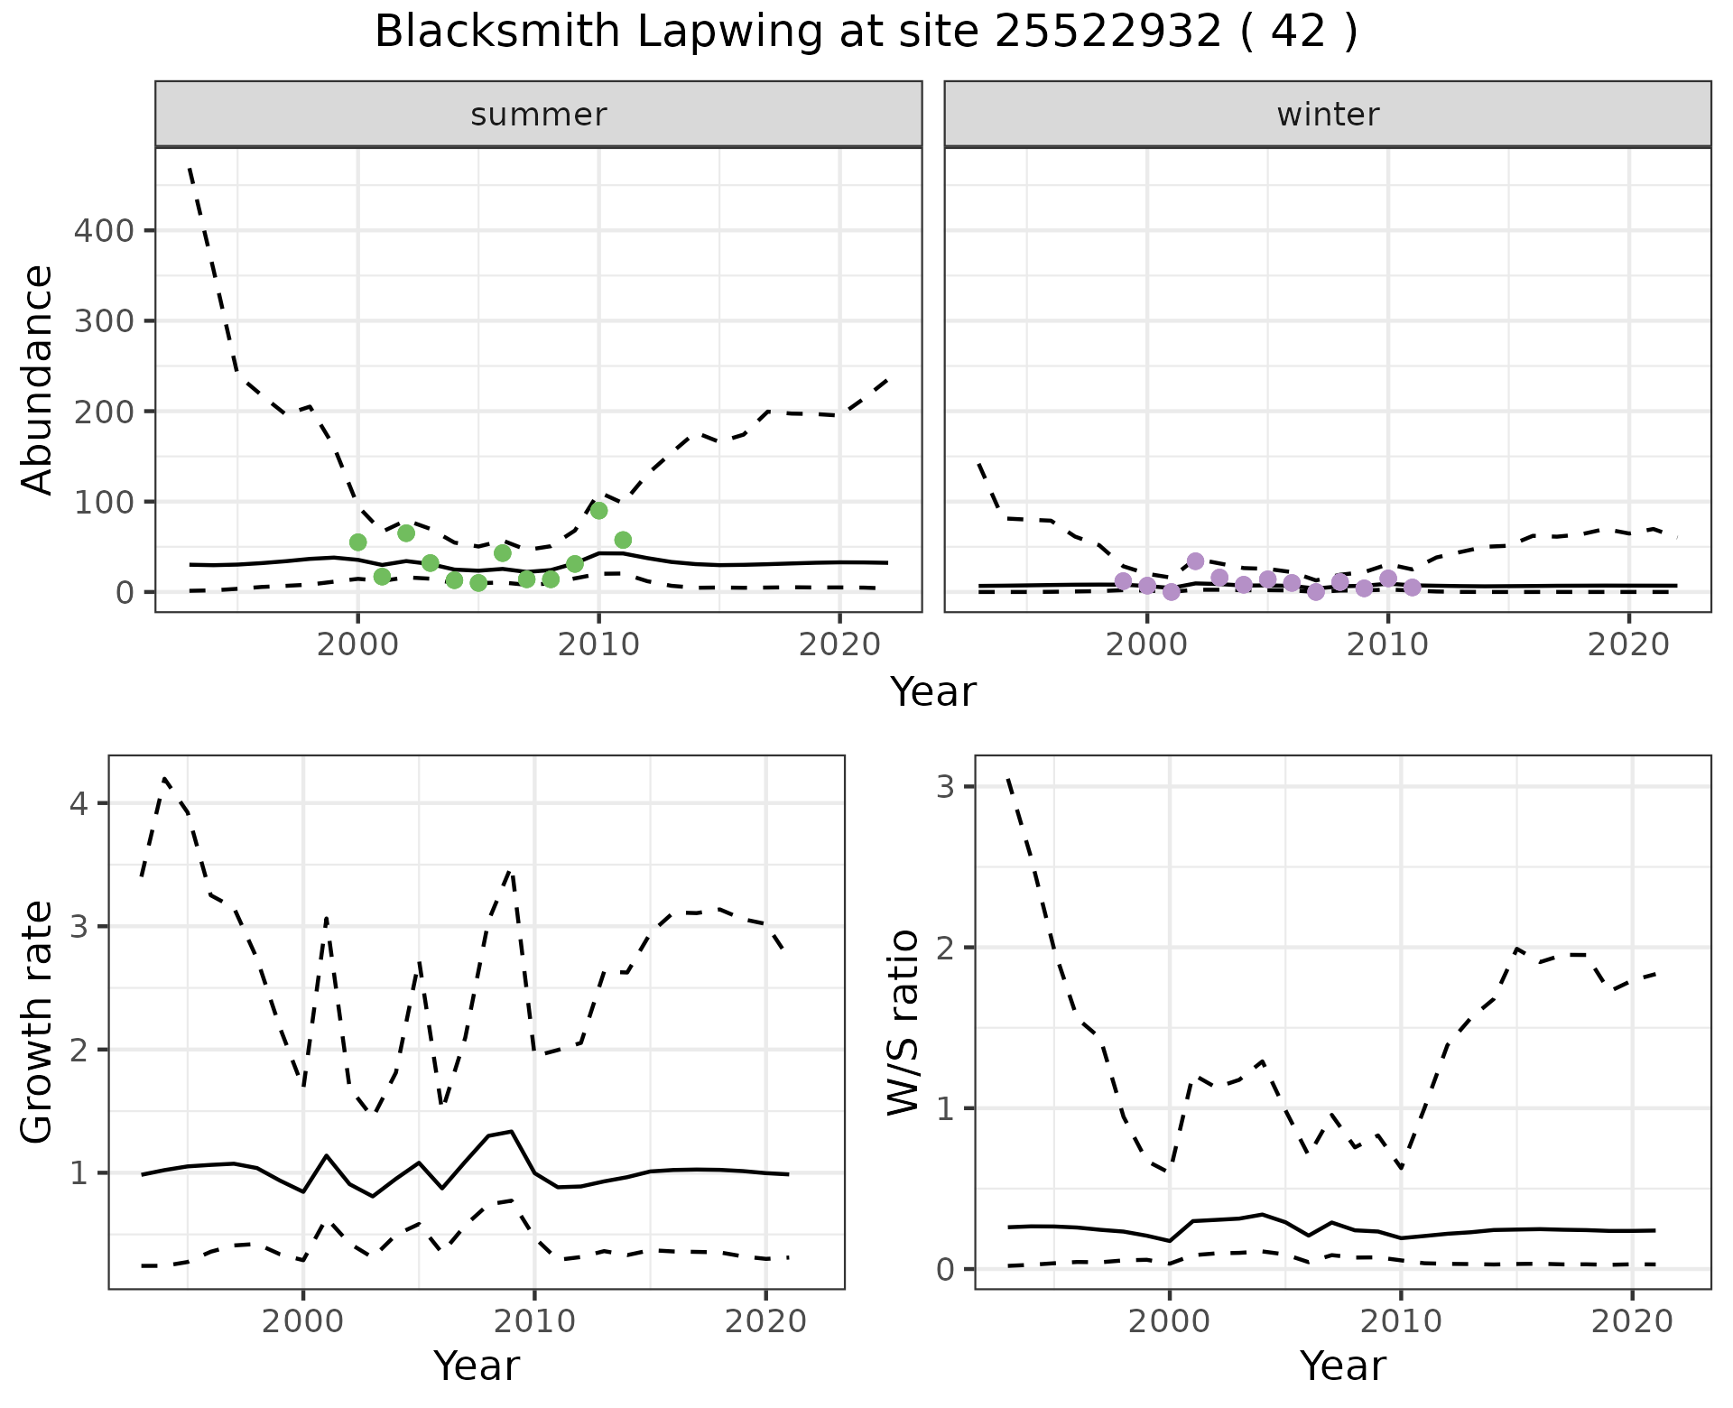Image resolution: width=1733 pixels, height=1408 pixels.
Task: Click the rightmost green summer data point
Action: click(x=623, y=541)
